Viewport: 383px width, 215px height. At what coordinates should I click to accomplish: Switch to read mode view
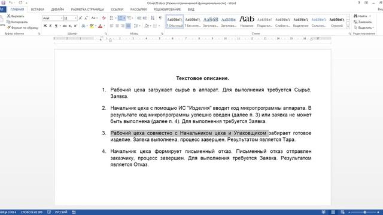(x=323, y=212)
